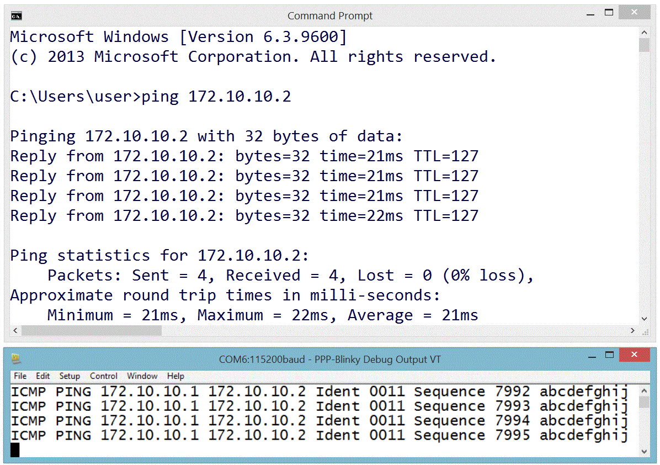Open the Edit menu
The image size is (660, 465).
(42, 376)
